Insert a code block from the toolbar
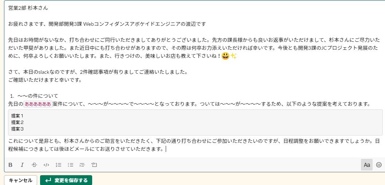 (x=94, y=165)
